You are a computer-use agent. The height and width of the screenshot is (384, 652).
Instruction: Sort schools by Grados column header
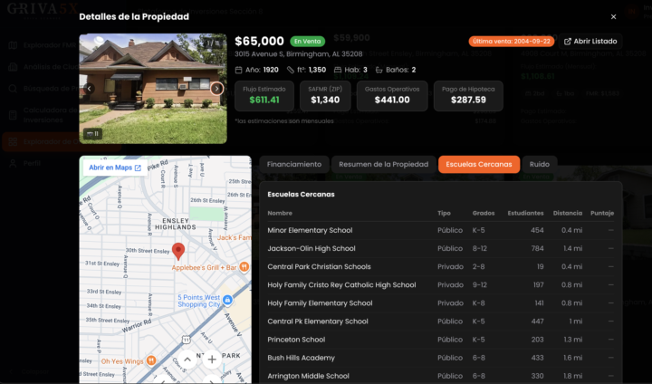click(x=484, y=213)
